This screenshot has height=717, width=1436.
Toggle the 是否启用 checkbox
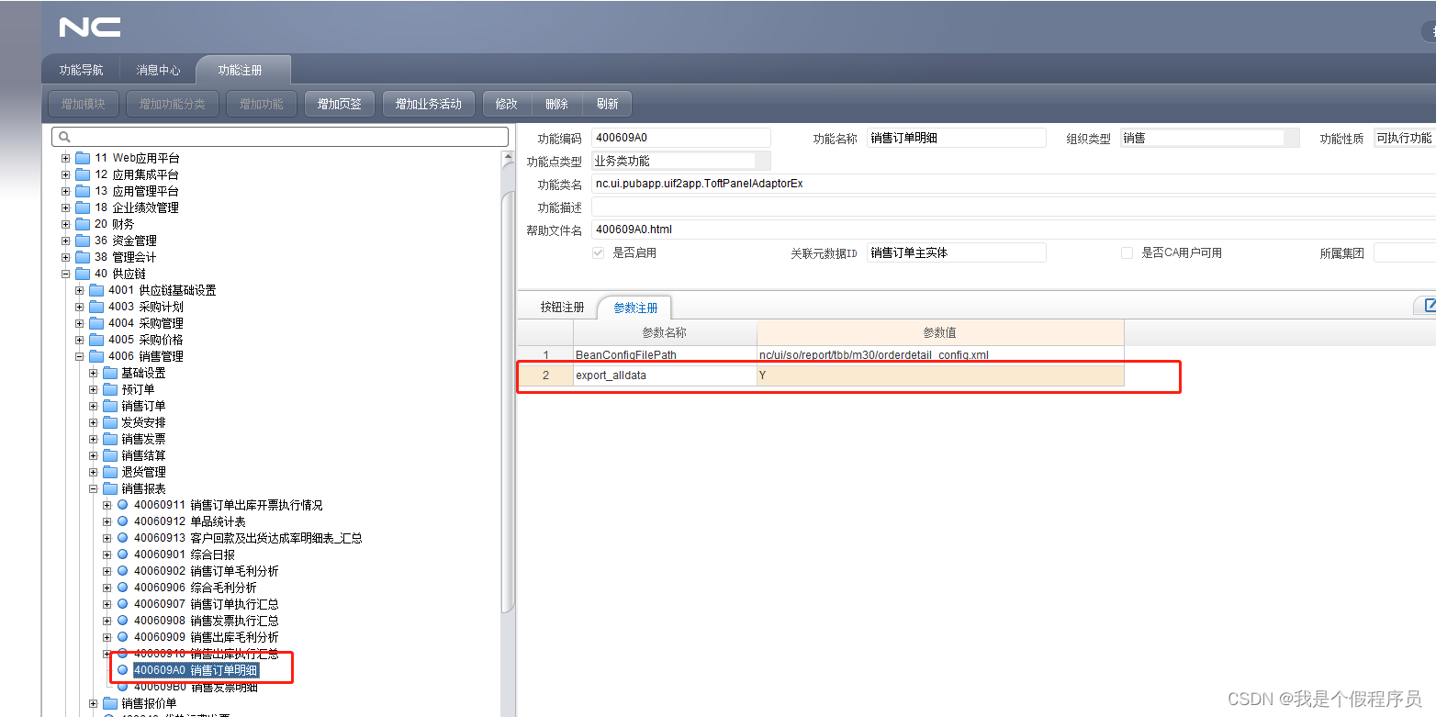[x=599, y=252]
